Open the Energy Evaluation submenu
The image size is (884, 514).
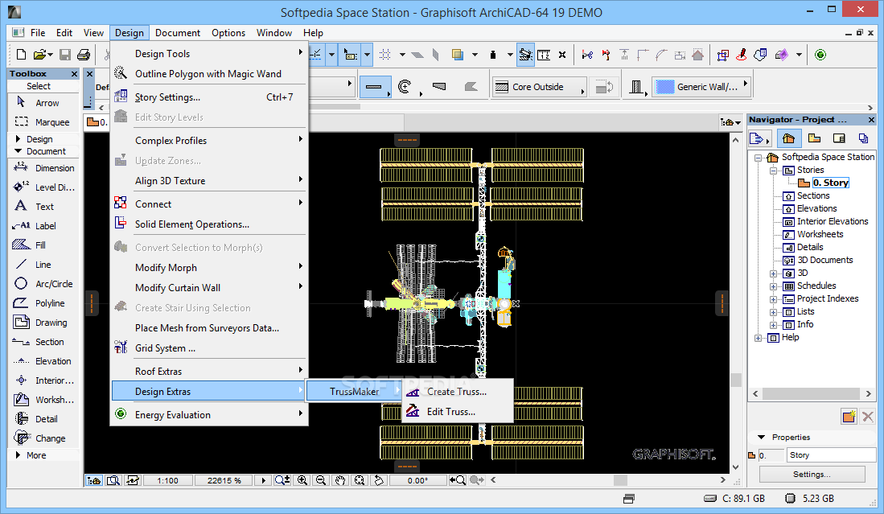coord(208,414)
